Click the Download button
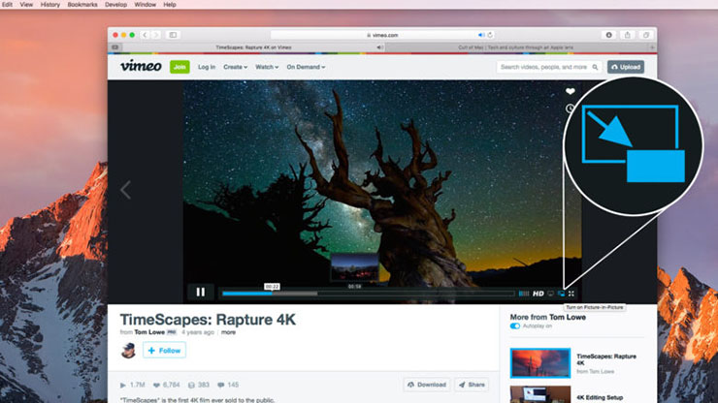718x403 pixels. point(426,385)
